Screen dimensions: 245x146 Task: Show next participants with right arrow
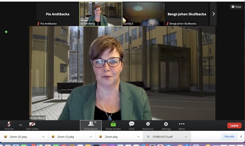(214, 14)
